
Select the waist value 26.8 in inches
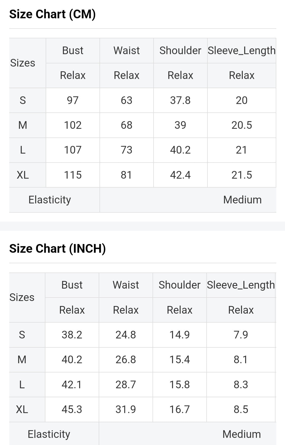[x=126, y=360]
